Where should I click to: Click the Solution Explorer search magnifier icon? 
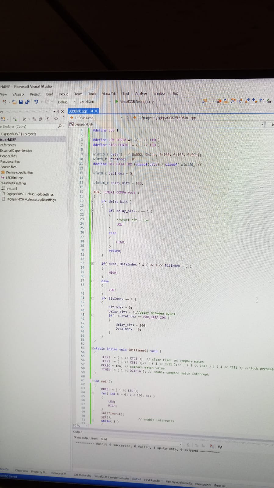pyautogui.click(x=60, y=126)
